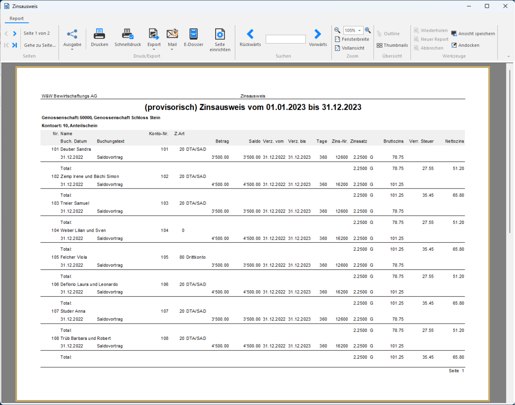
Task: Click the 'Treier Samuel' row
Action: (253, 203)
